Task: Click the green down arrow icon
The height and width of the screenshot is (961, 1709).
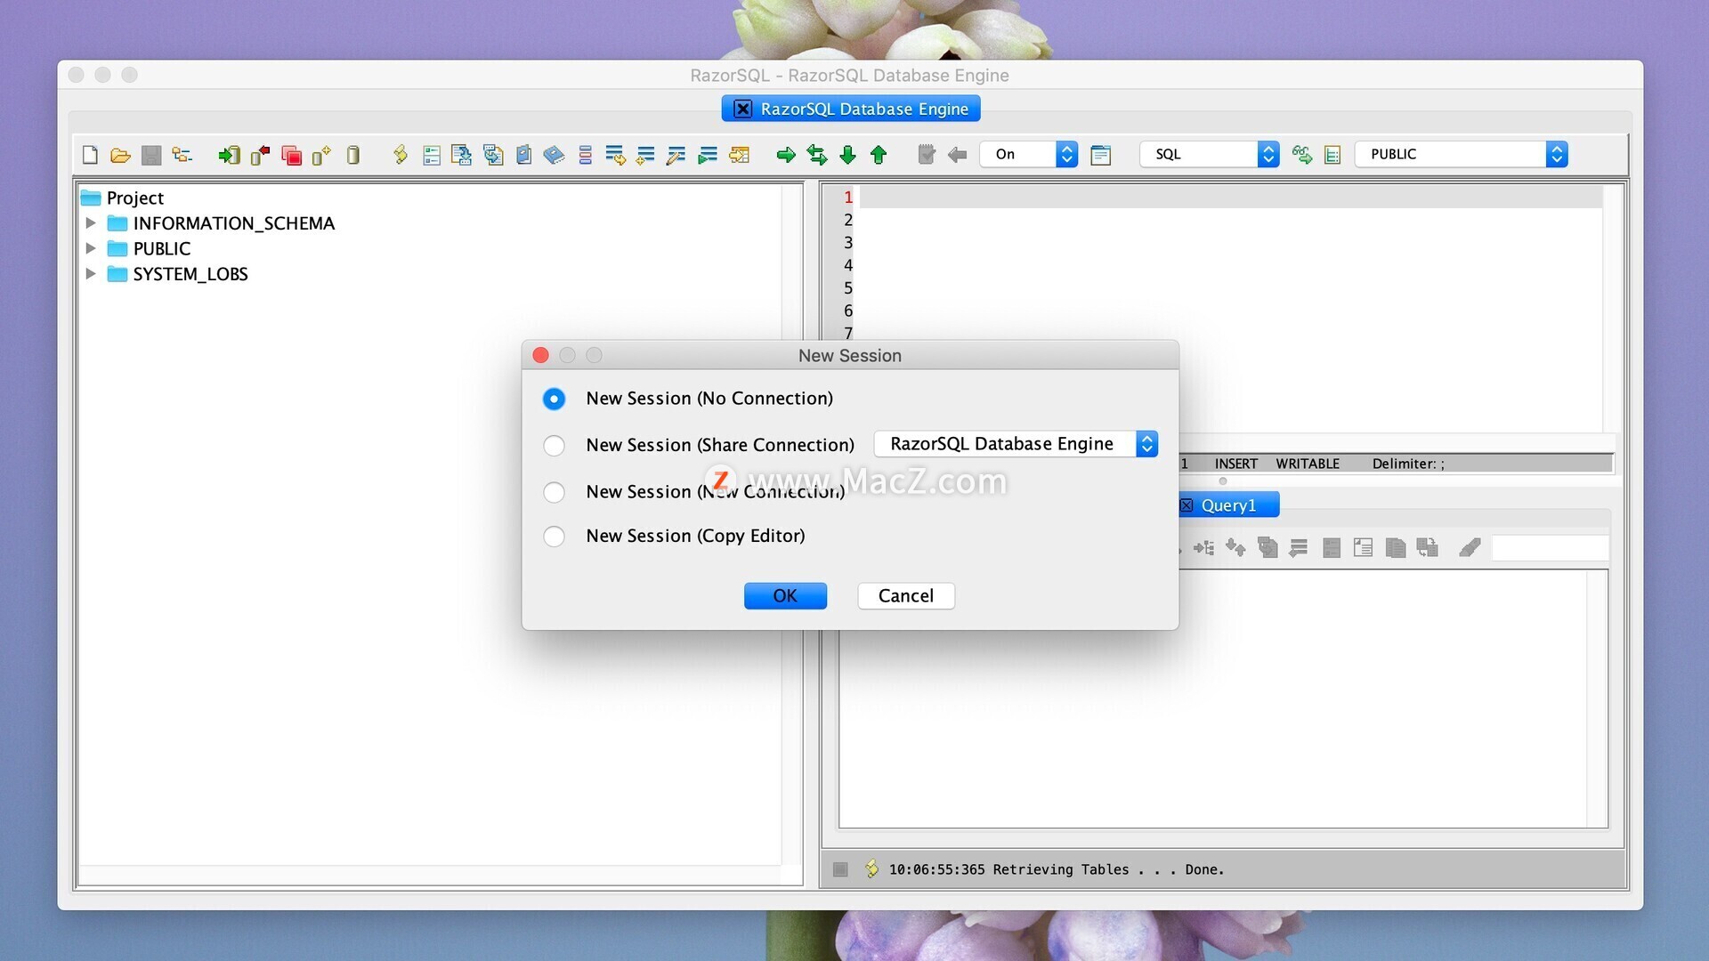Action: point(847,155)
